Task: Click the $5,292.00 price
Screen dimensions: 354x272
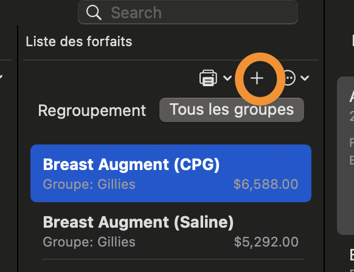Action: tap(266, 242)
